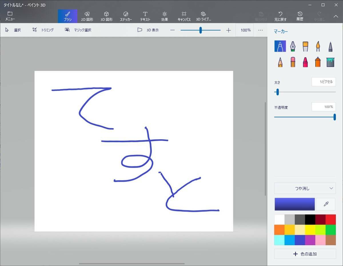Select the pixel pen brush

tap(330, 46)
